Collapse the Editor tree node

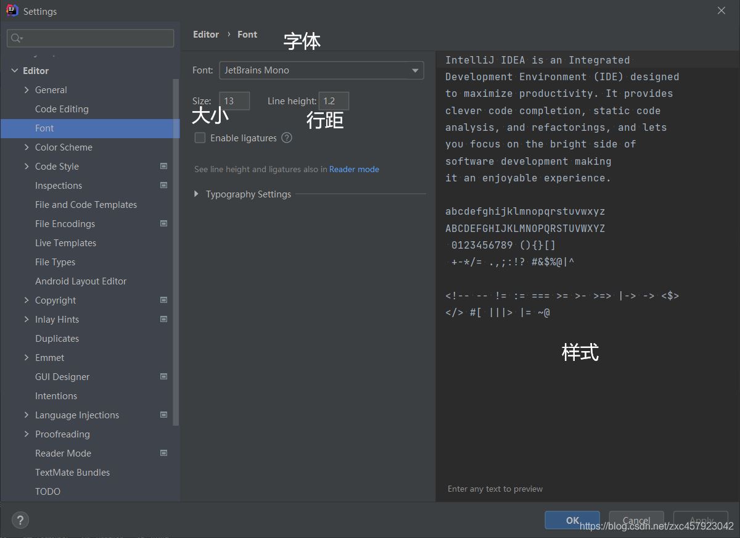tap(15, 70)
